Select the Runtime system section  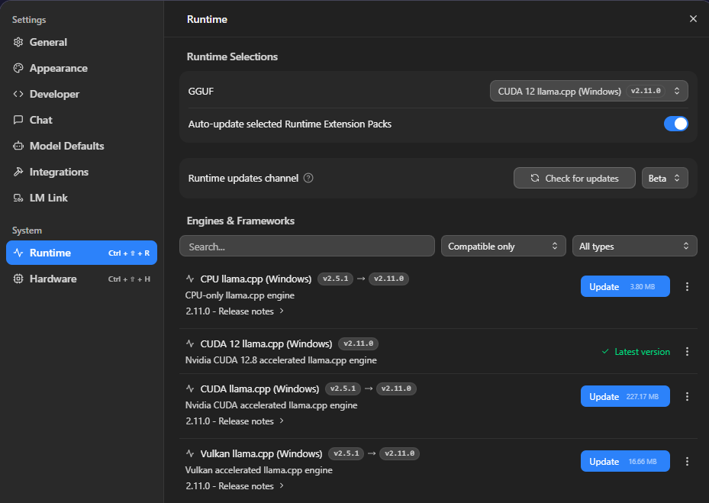click(x=82, y=253)
